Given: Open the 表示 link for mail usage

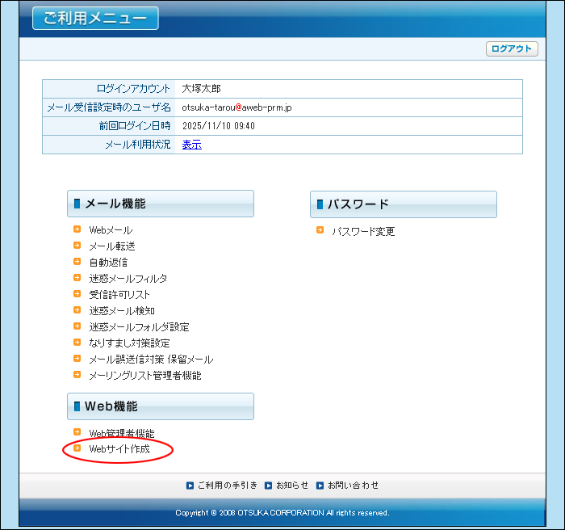Looking at the screenshot, I should (191, 145).
